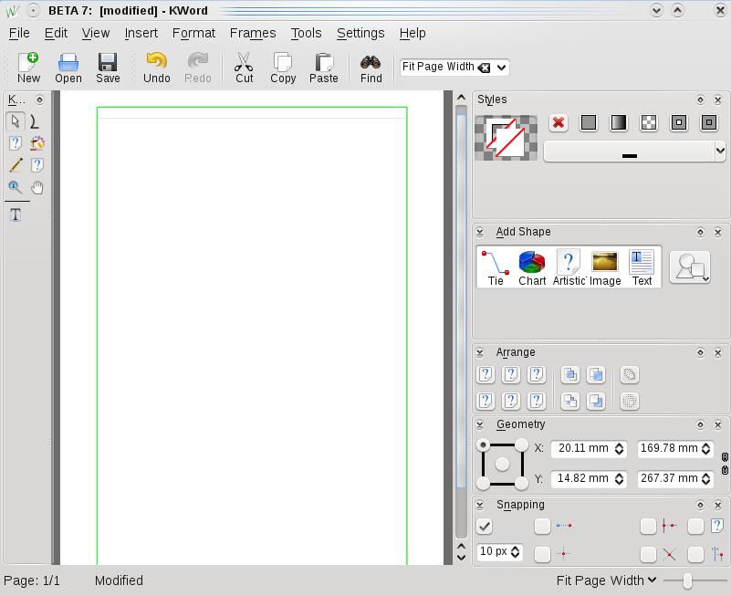This screenshot has height=596, width=731.
Task: Click the Save button
Action: click(x=108, y=68)
